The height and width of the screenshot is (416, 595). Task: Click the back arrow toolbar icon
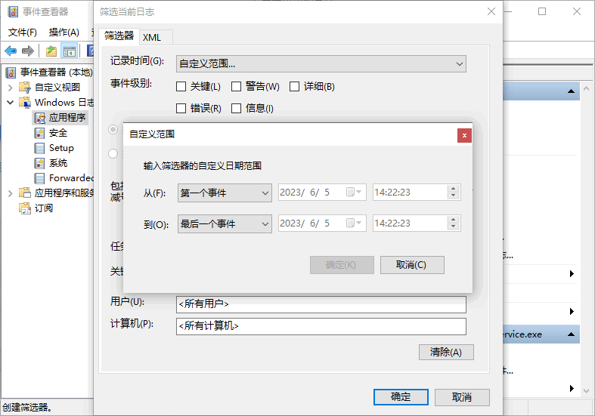11,51
